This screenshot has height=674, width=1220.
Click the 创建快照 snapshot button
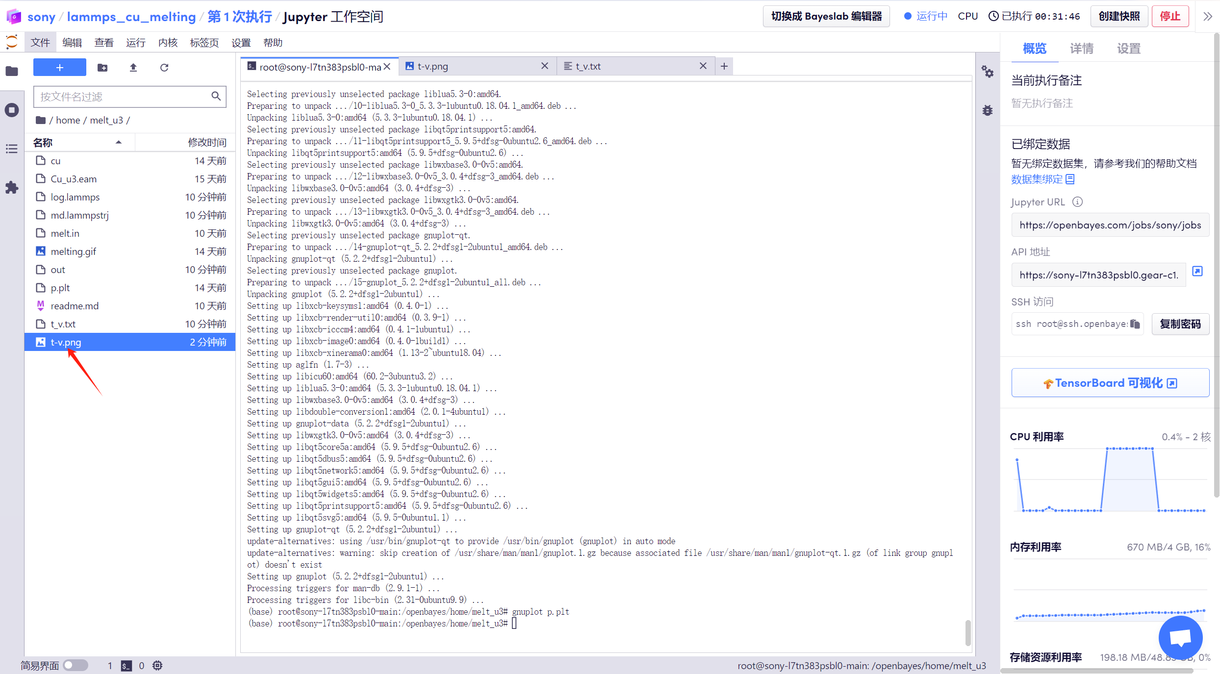point(1119,17)
